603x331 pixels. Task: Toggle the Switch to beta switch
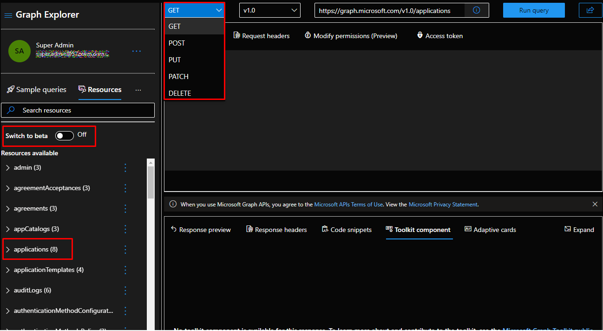click(64, 135)
